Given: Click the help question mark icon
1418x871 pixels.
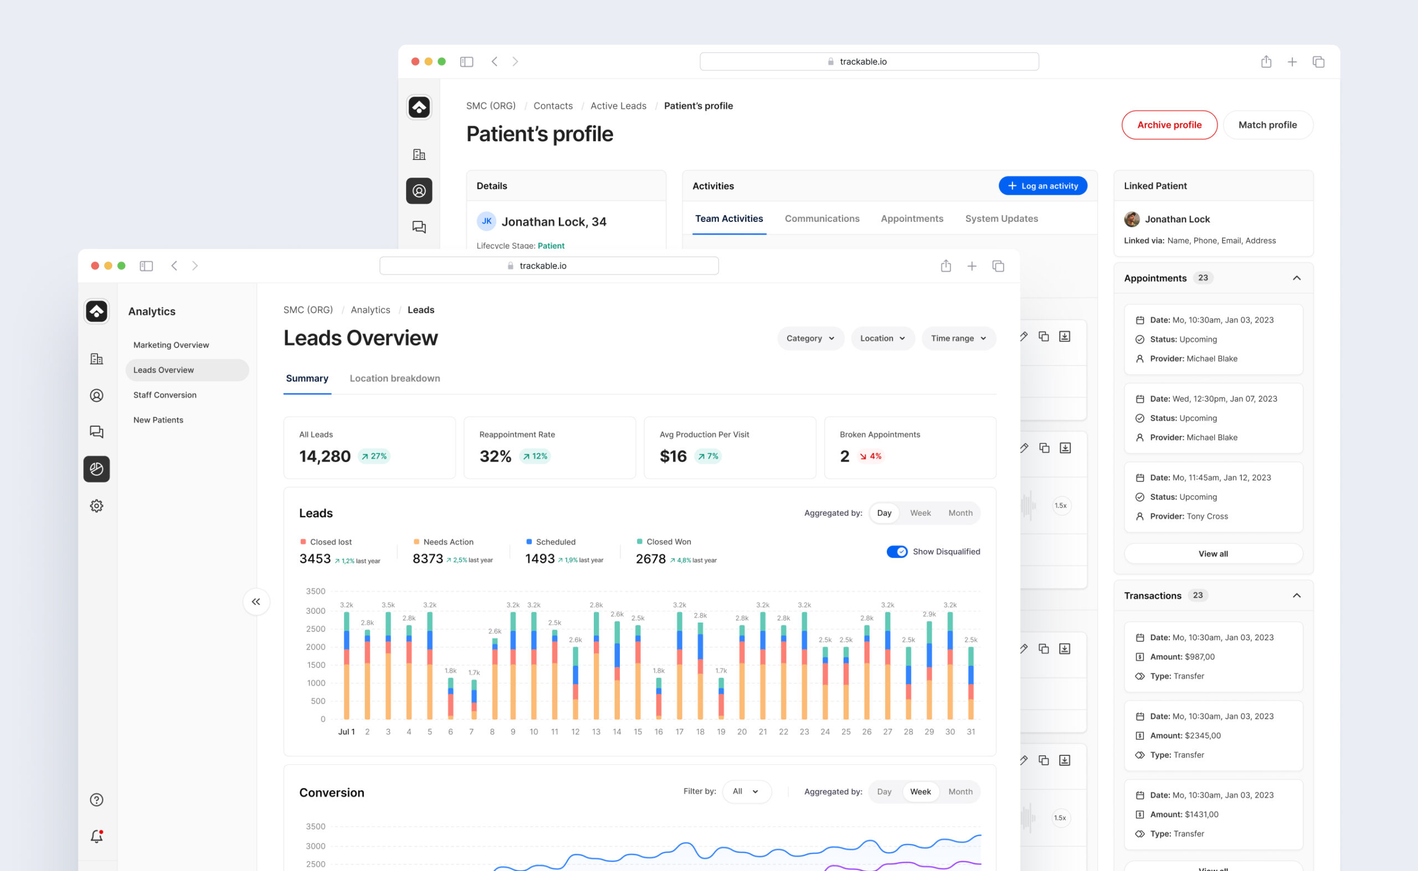Looking at the screenshot, I should coord(96,800).
